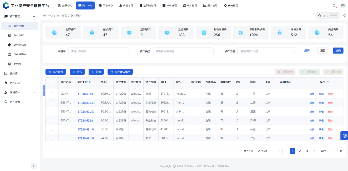Screen dimensions: 348x171
Task: Select all rows via header checkbox
Action: 52,82
